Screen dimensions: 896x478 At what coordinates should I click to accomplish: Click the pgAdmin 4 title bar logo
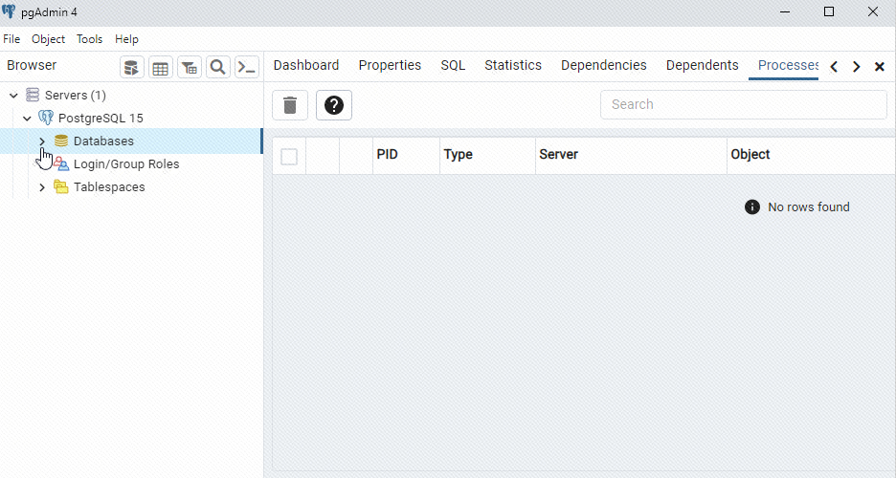pyautogui.click(x=9, y=11)
